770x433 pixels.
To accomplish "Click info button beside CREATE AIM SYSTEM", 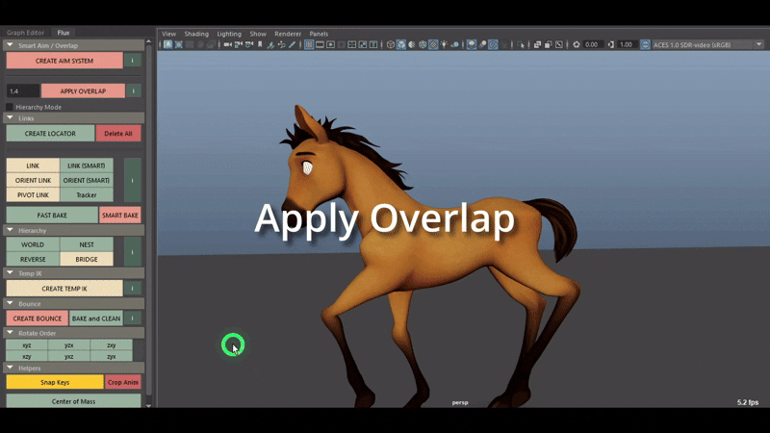I will 132,61.
